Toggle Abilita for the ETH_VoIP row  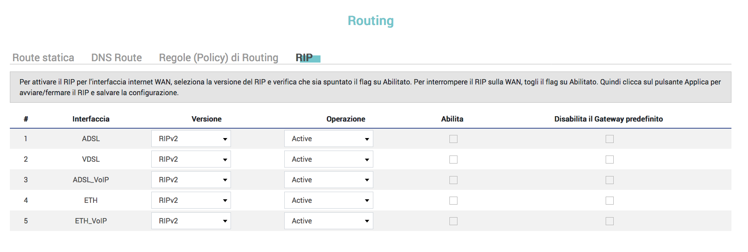click(453, 221)
